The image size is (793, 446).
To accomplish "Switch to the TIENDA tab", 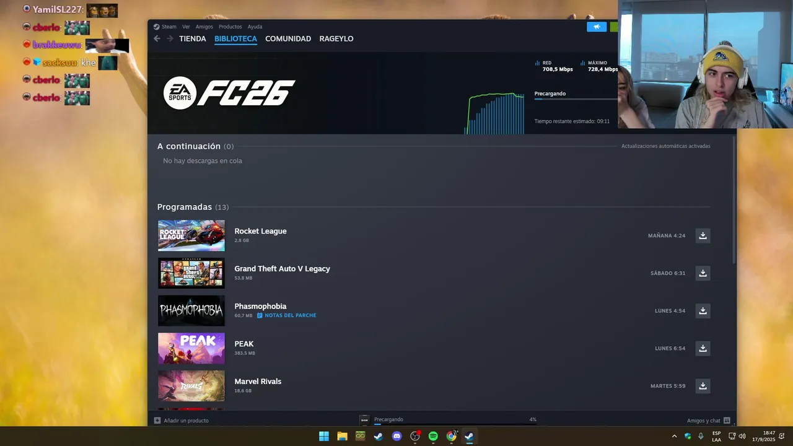I will [x=193, y=38].
